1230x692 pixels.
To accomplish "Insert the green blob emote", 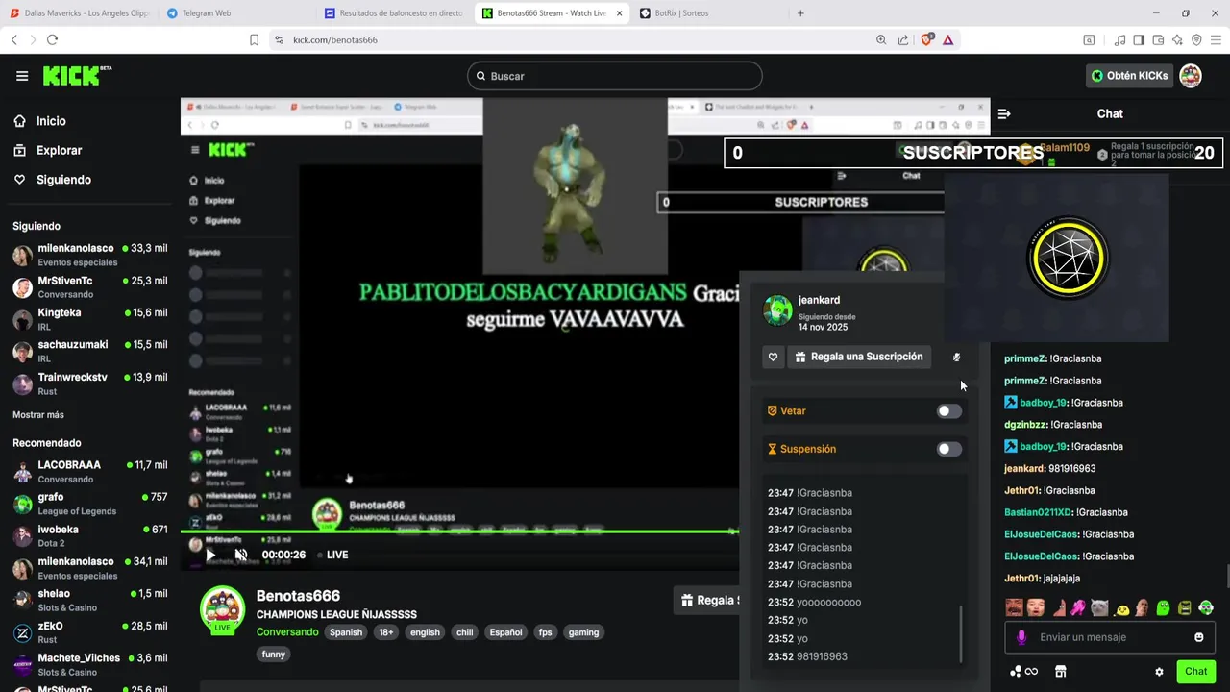I will pos(1163,607).
